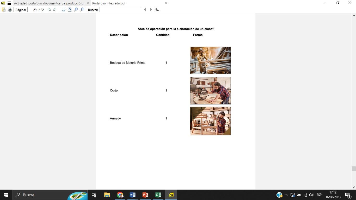Click the zoom in magnifier icon
The image size is (356, 200).
click(x=82, y=10)
